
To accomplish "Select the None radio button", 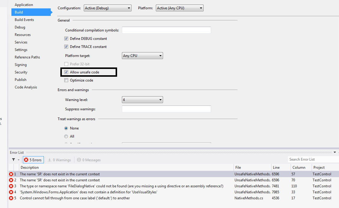I will pos(66,128).
